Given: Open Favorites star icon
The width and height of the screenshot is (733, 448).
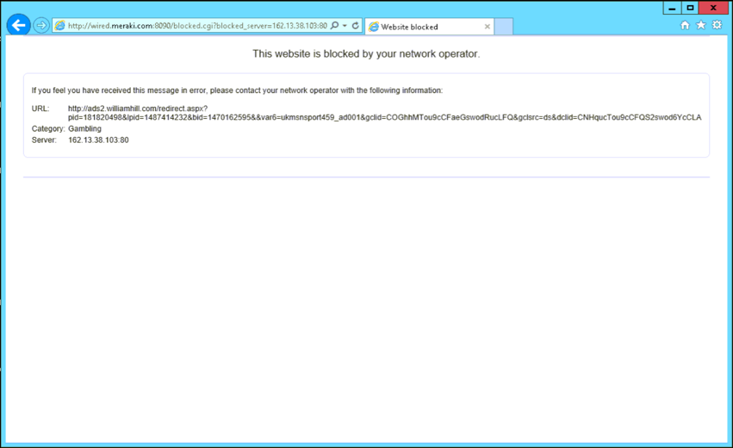Looking at the screenshot, I should click(x=701, y=25).
